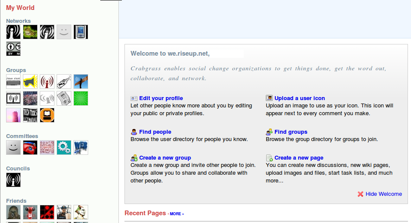Open the yellow megaphone group
411x223 pixels.
(30, 82)
